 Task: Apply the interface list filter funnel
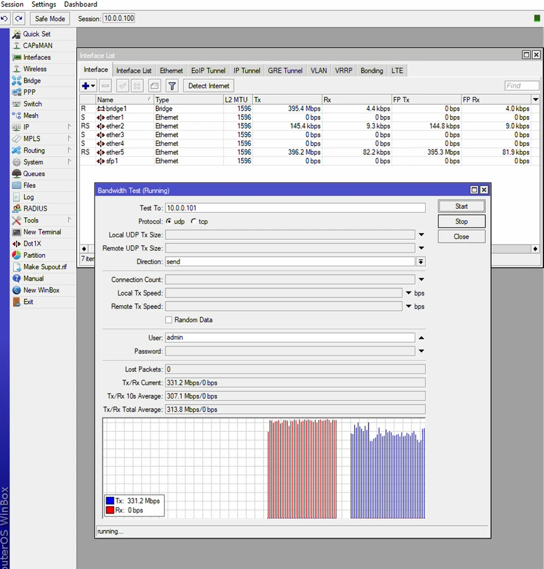[x=172, y=85]
